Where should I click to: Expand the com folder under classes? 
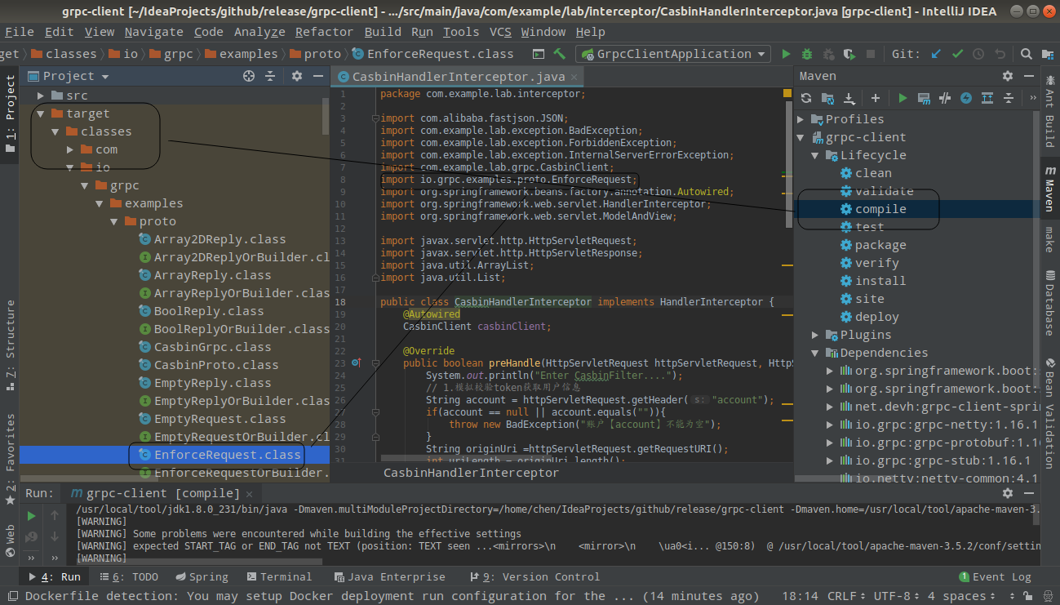pos(70,149)
